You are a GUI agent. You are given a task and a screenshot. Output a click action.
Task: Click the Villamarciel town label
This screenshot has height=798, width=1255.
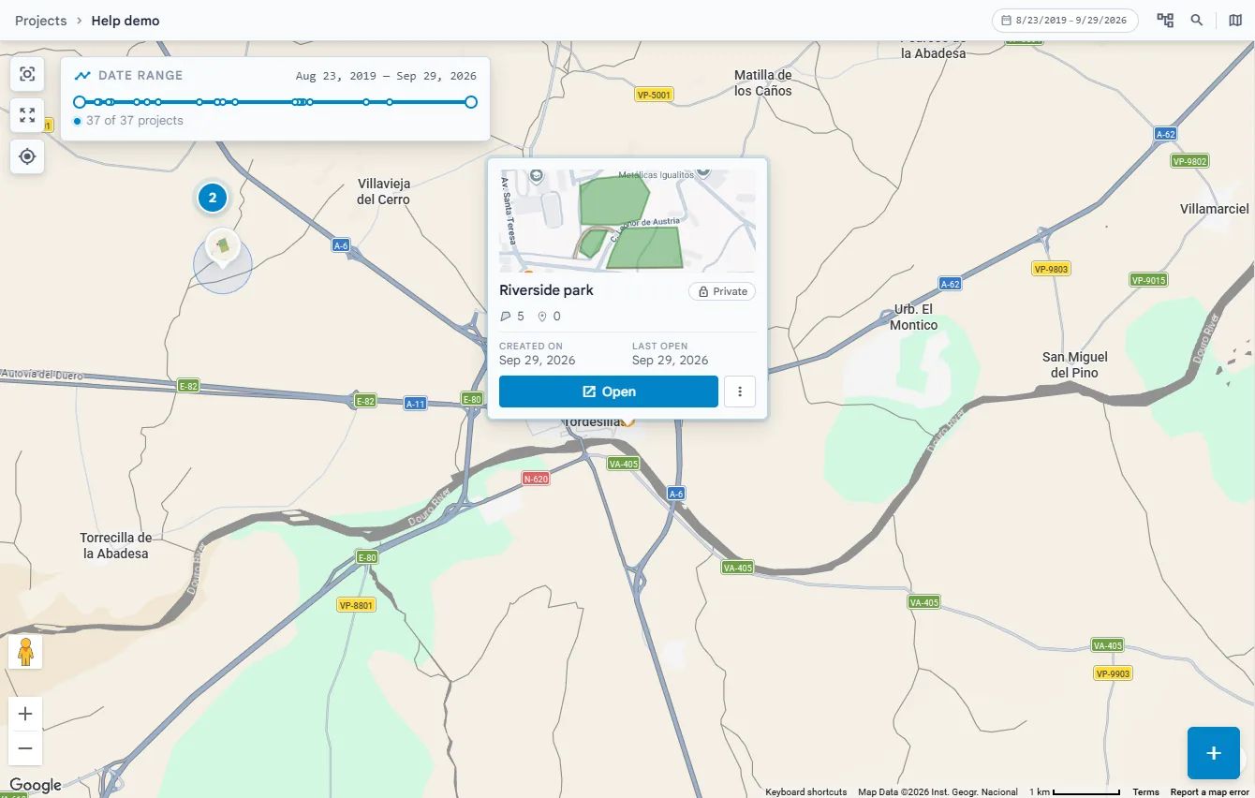coord(1215,209)
